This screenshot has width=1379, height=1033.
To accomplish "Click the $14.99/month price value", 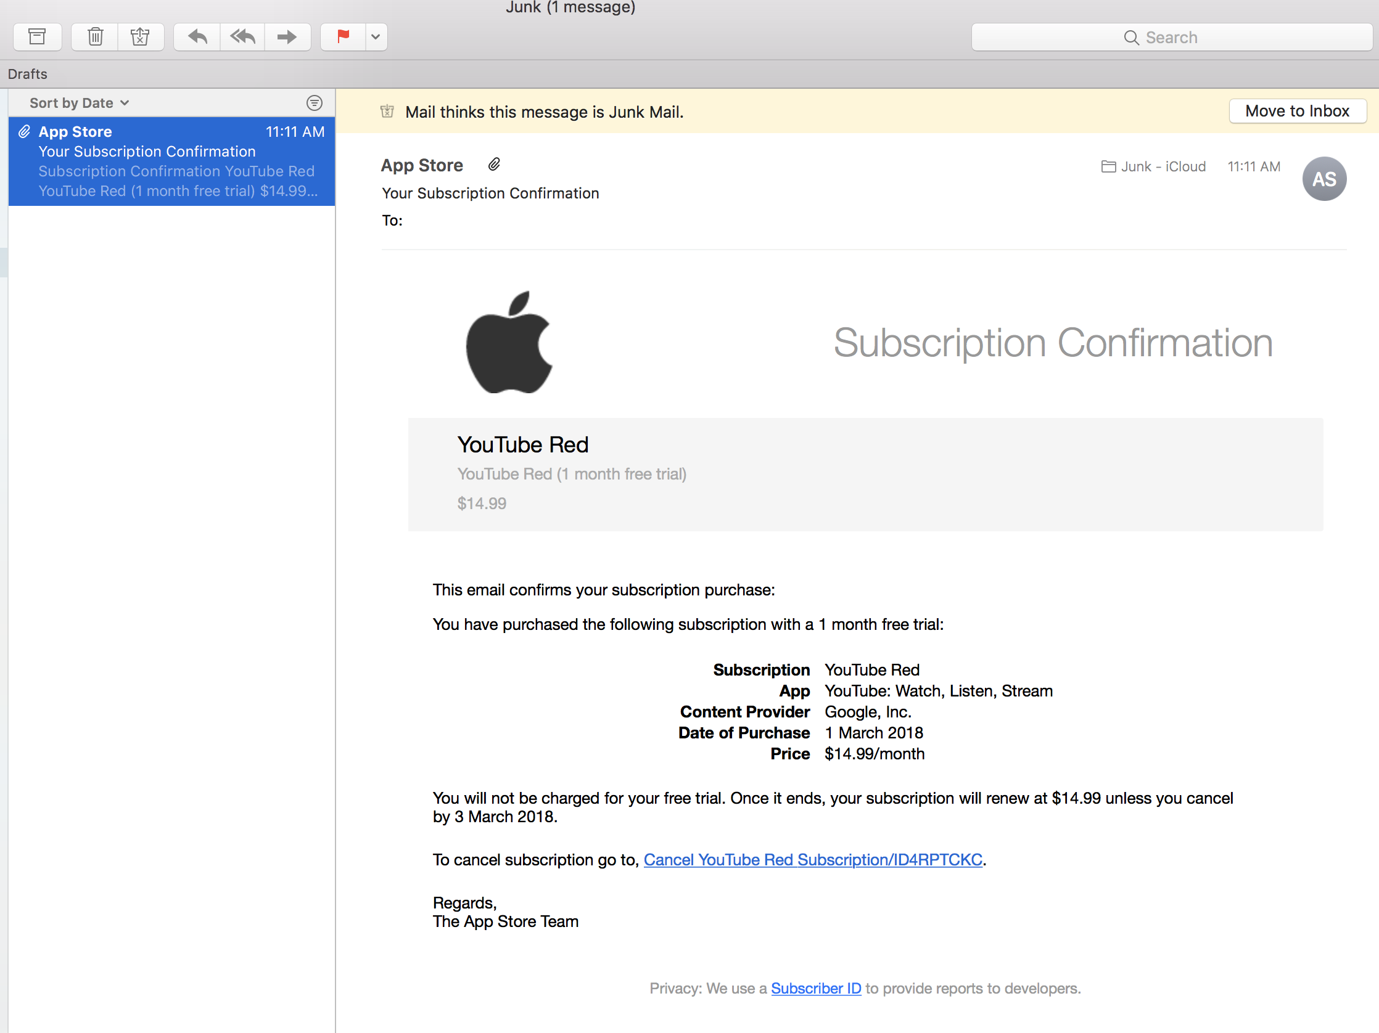I will pos(875,754).
